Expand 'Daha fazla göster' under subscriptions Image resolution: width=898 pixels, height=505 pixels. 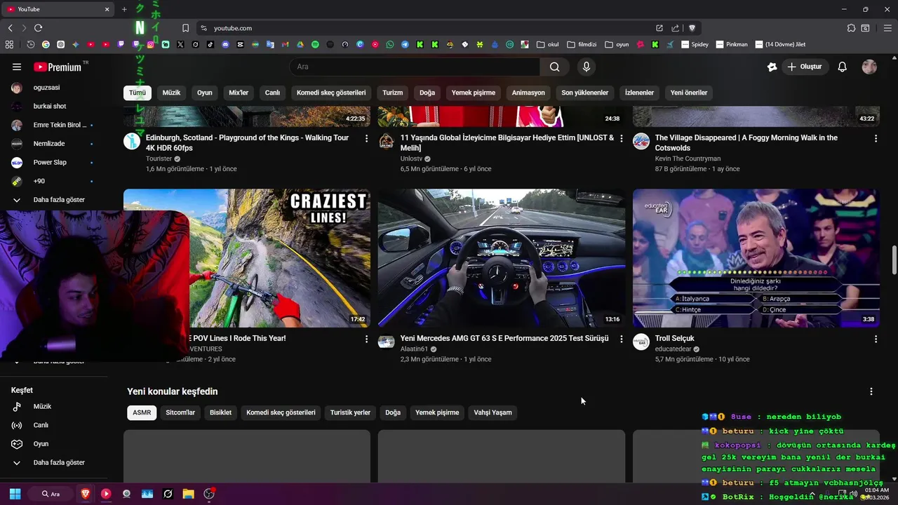click(53, 200)
